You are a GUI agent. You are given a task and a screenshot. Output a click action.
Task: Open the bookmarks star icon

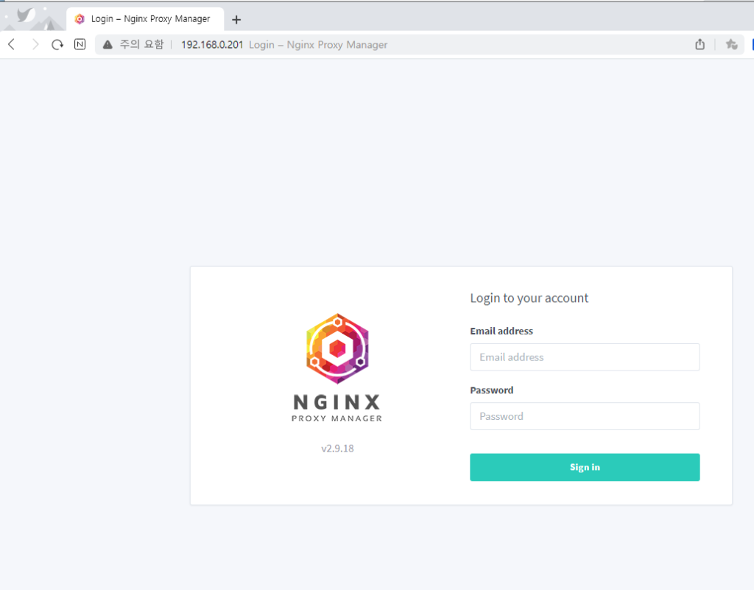[x=731, y=44]
